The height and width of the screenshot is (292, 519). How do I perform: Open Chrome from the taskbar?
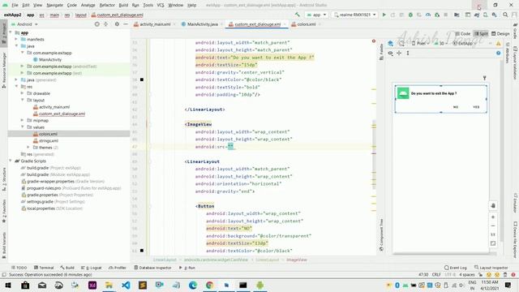click(x=209, y=285)
